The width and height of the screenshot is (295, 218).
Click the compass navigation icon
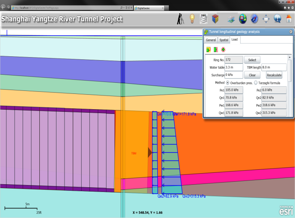[x=254, y=19]
